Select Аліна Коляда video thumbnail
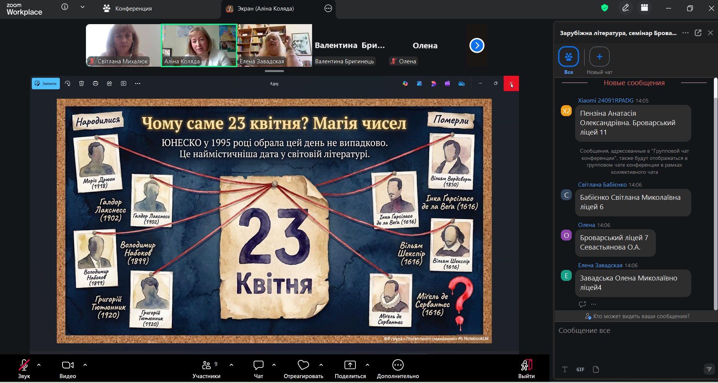The height and width of the screenshot is (383, 718). pos(199,45)
